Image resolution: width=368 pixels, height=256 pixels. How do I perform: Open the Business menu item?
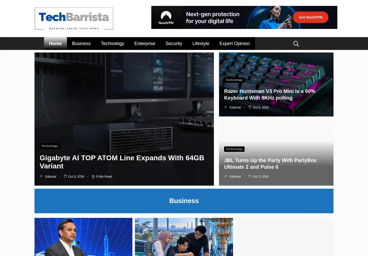81,44
